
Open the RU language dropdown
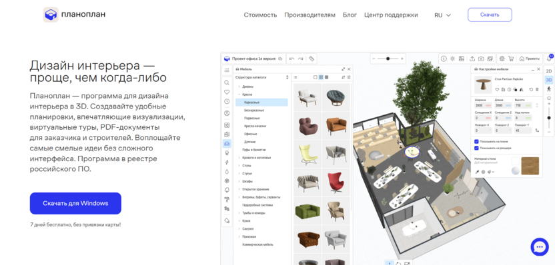442,15
